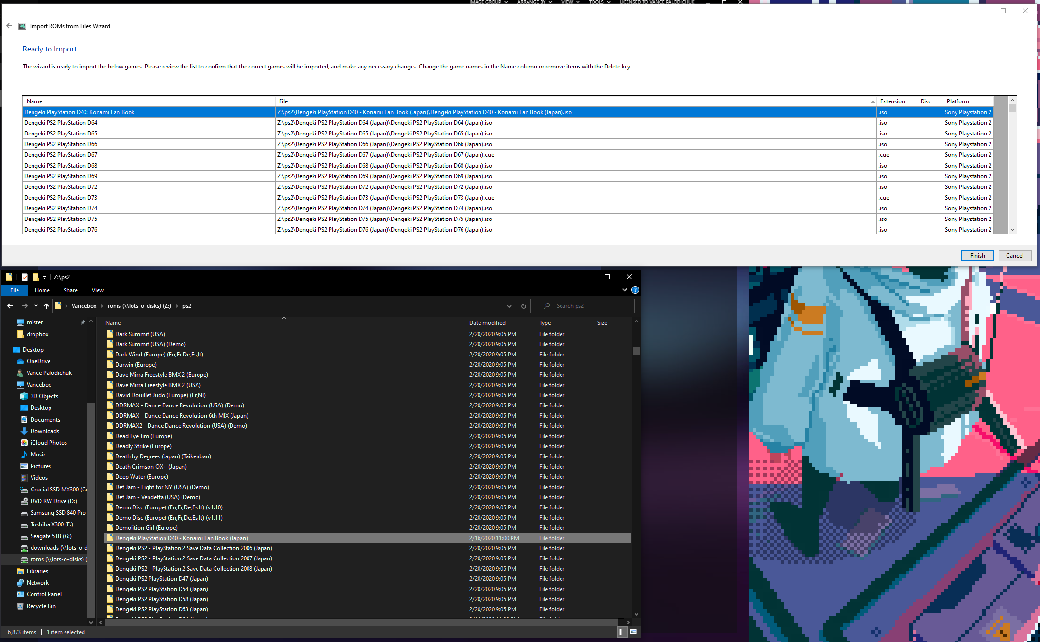Expand the Explorer ribbon chevron
This screenshot has height=642, width=1040.
pyautogui.click(x=624, y=290)
